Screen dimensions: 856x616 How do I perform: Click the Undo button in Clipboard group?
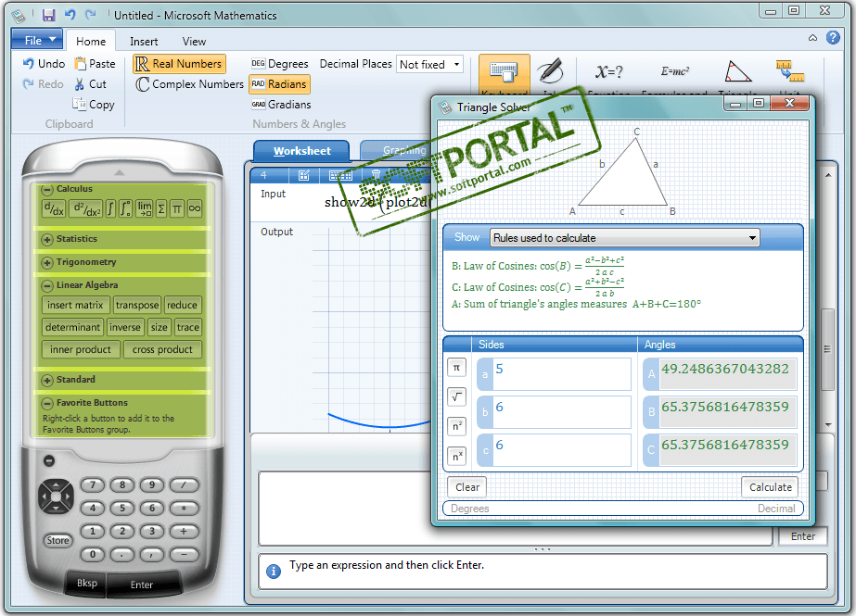pos(44,64)
